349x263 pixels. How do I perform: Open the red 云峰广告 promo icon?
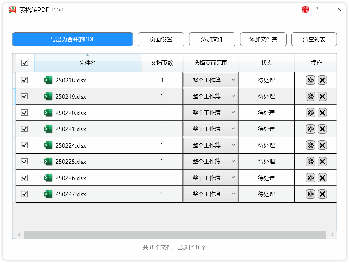click(x=305, y=10)
